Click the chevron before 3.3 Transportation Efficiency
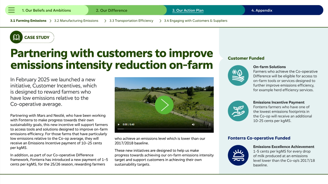 105,21
